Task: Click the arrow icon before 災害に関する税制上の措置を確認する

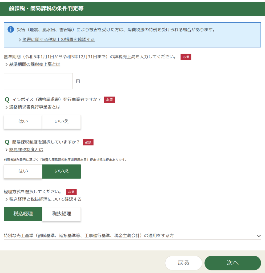Action: 20,40
